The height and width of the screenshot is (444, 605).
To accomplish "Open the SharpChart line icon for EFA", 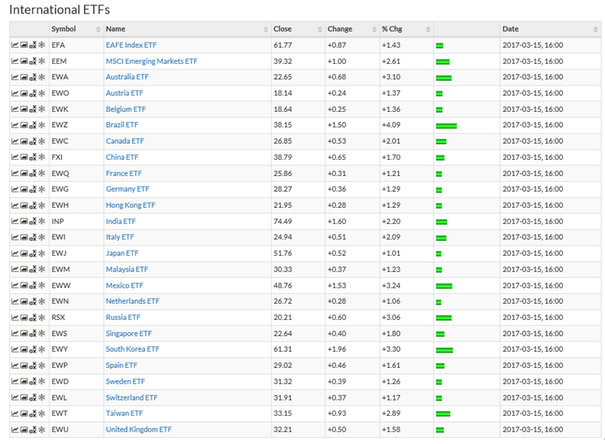I will (15, 45).
